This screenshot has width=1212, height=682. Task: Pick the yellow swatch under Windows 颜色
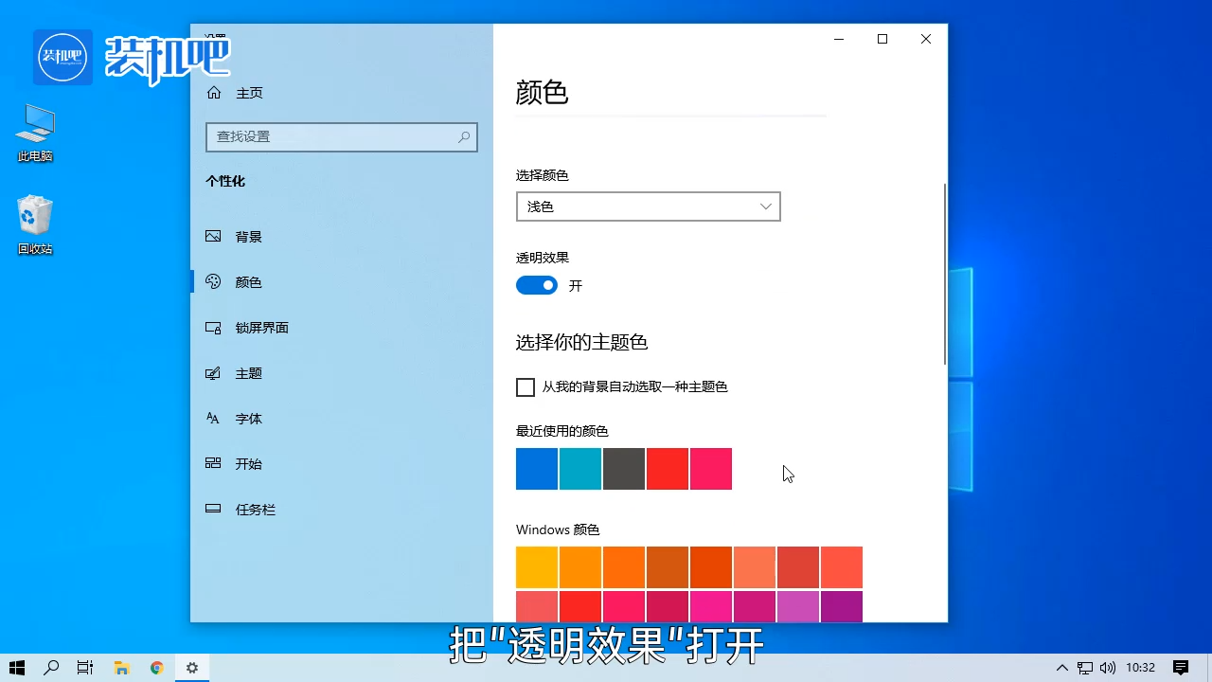536,566
